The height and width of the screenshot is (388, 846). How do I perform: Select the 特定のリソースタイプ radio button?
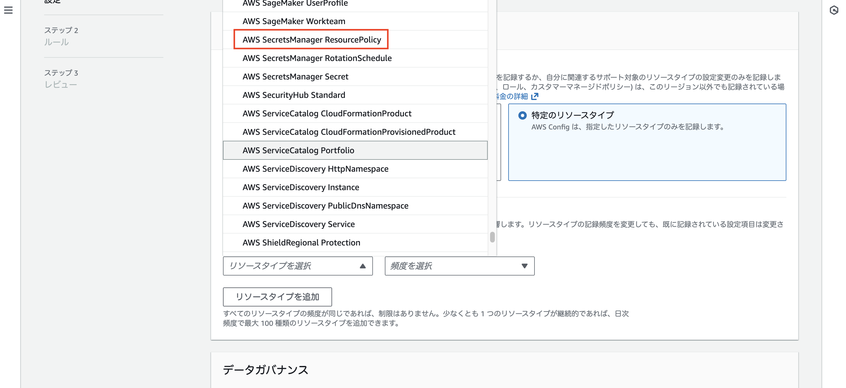(x=523, y=115)
